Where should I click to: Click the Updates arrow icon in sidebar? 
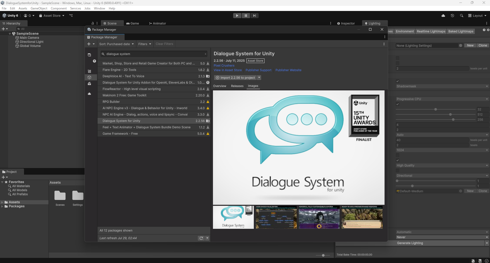94,61
